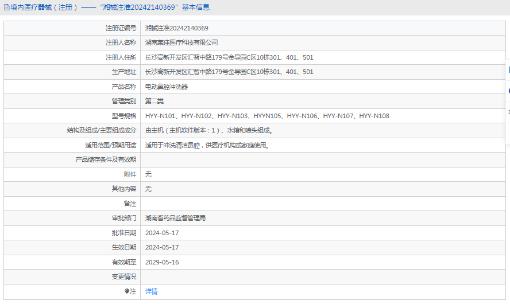
Task: Click 无 in the 附件 row
Action: (148, 174)
